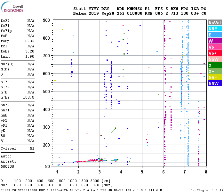Image resolution: width=224 pixels, height=192 pixels.
Task: Click the 010000 time value in header
Action: click(x=135, y=13)
